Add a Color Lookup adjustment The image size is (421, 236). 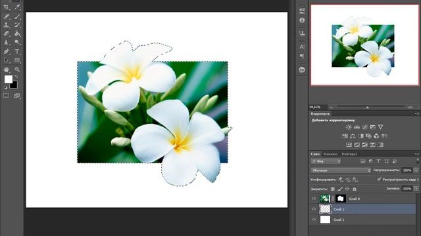coord(384,136)
